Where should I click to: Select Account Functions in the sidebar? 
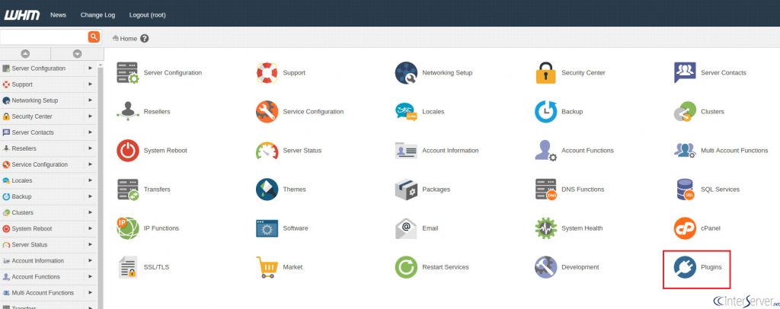point(36,277)
